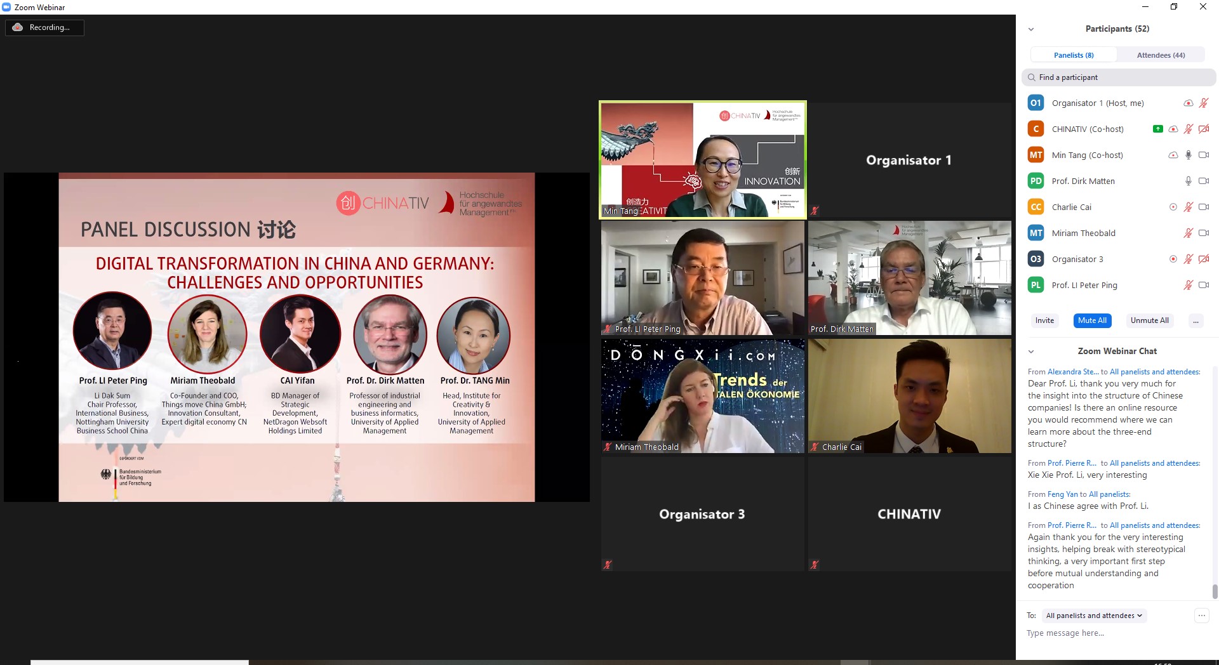The width and height of the screenshot is (1219, 665).
Task: Click the Mute All button
Action: coord(1092,320)
